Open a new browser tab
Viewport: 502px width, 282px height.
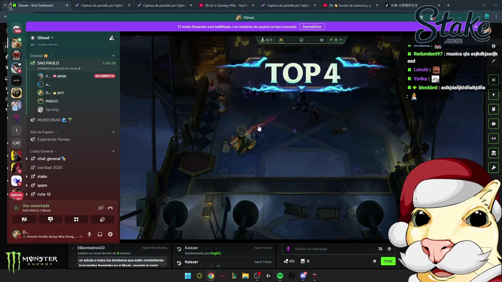tap(448, 5)
